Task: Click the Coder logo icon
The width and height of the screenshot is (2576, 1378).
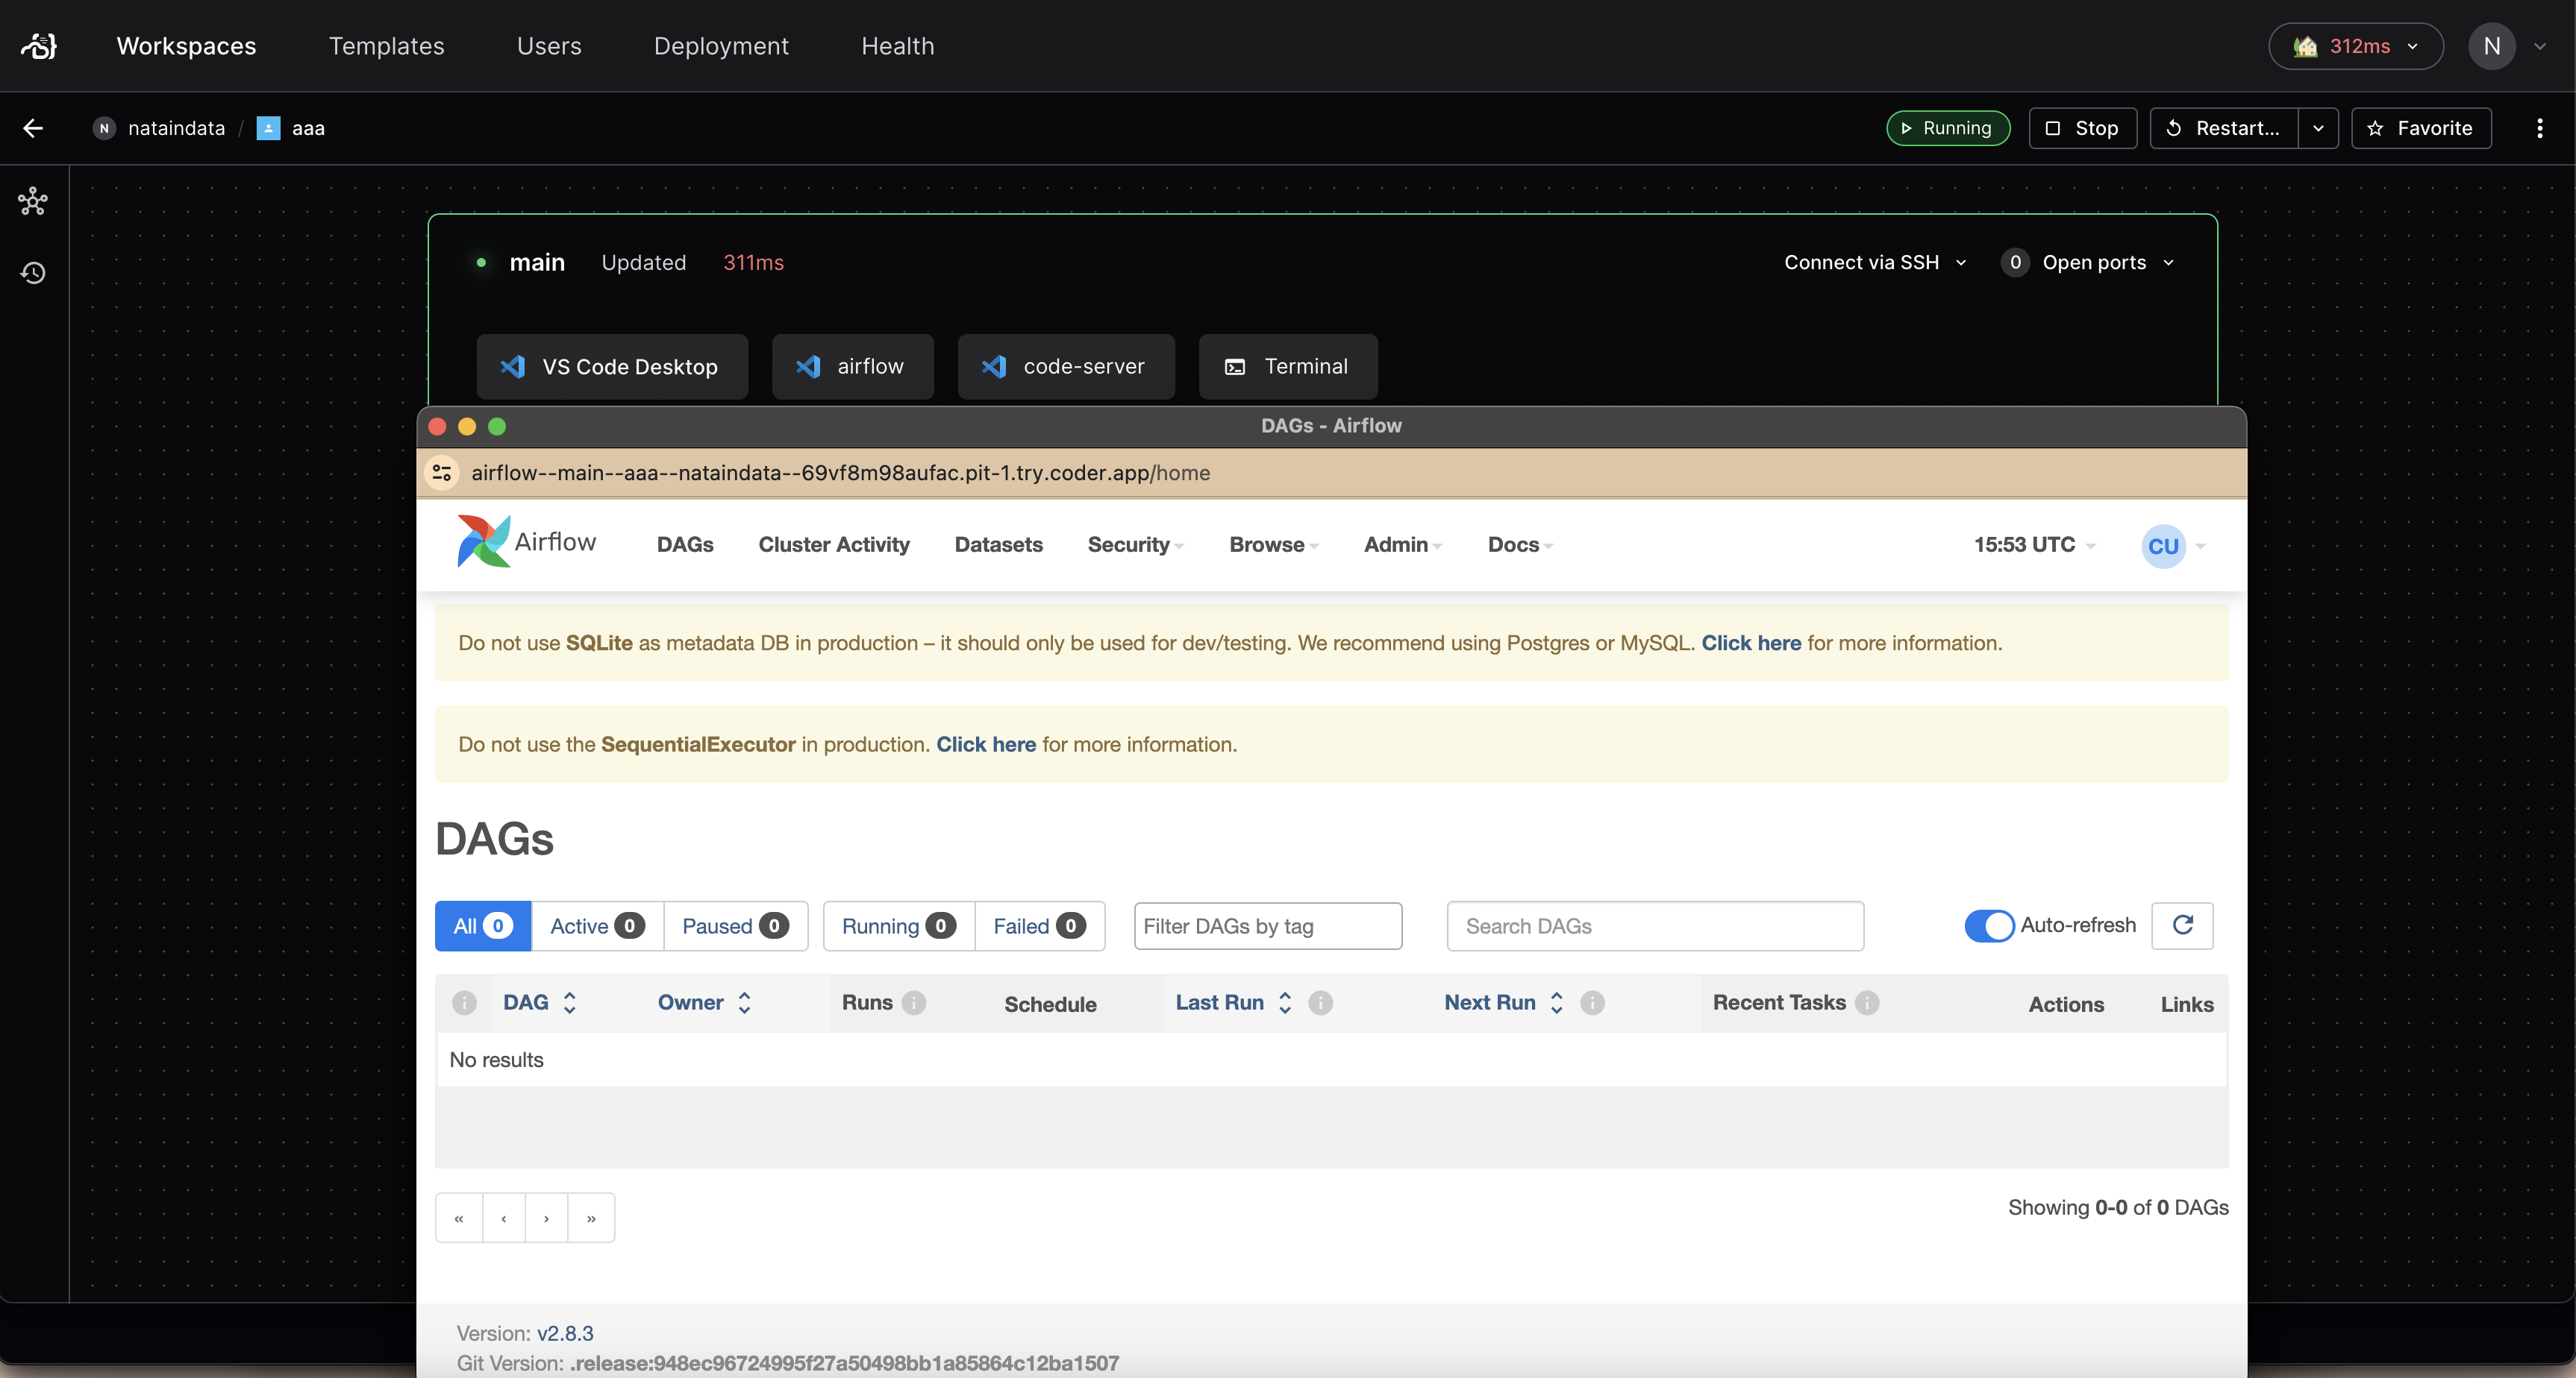Action: (39, 46)
